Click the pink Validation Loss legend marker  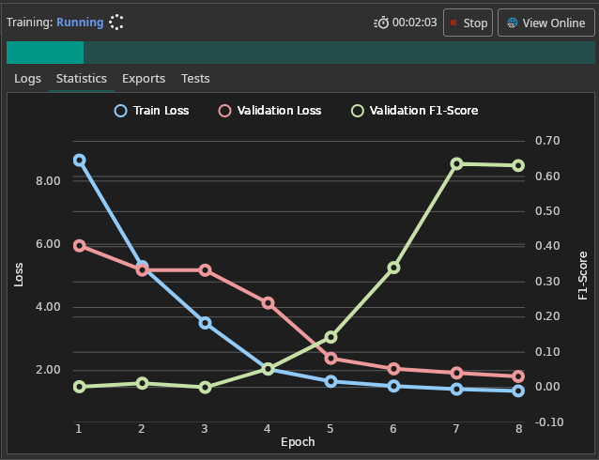(224, 111)
